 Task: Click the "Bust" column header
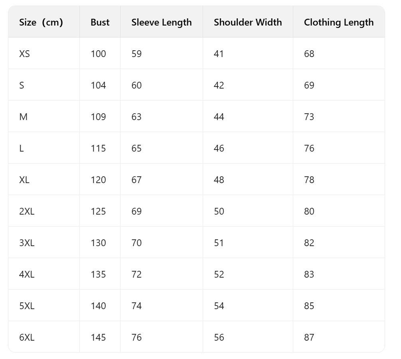point(100,22)
